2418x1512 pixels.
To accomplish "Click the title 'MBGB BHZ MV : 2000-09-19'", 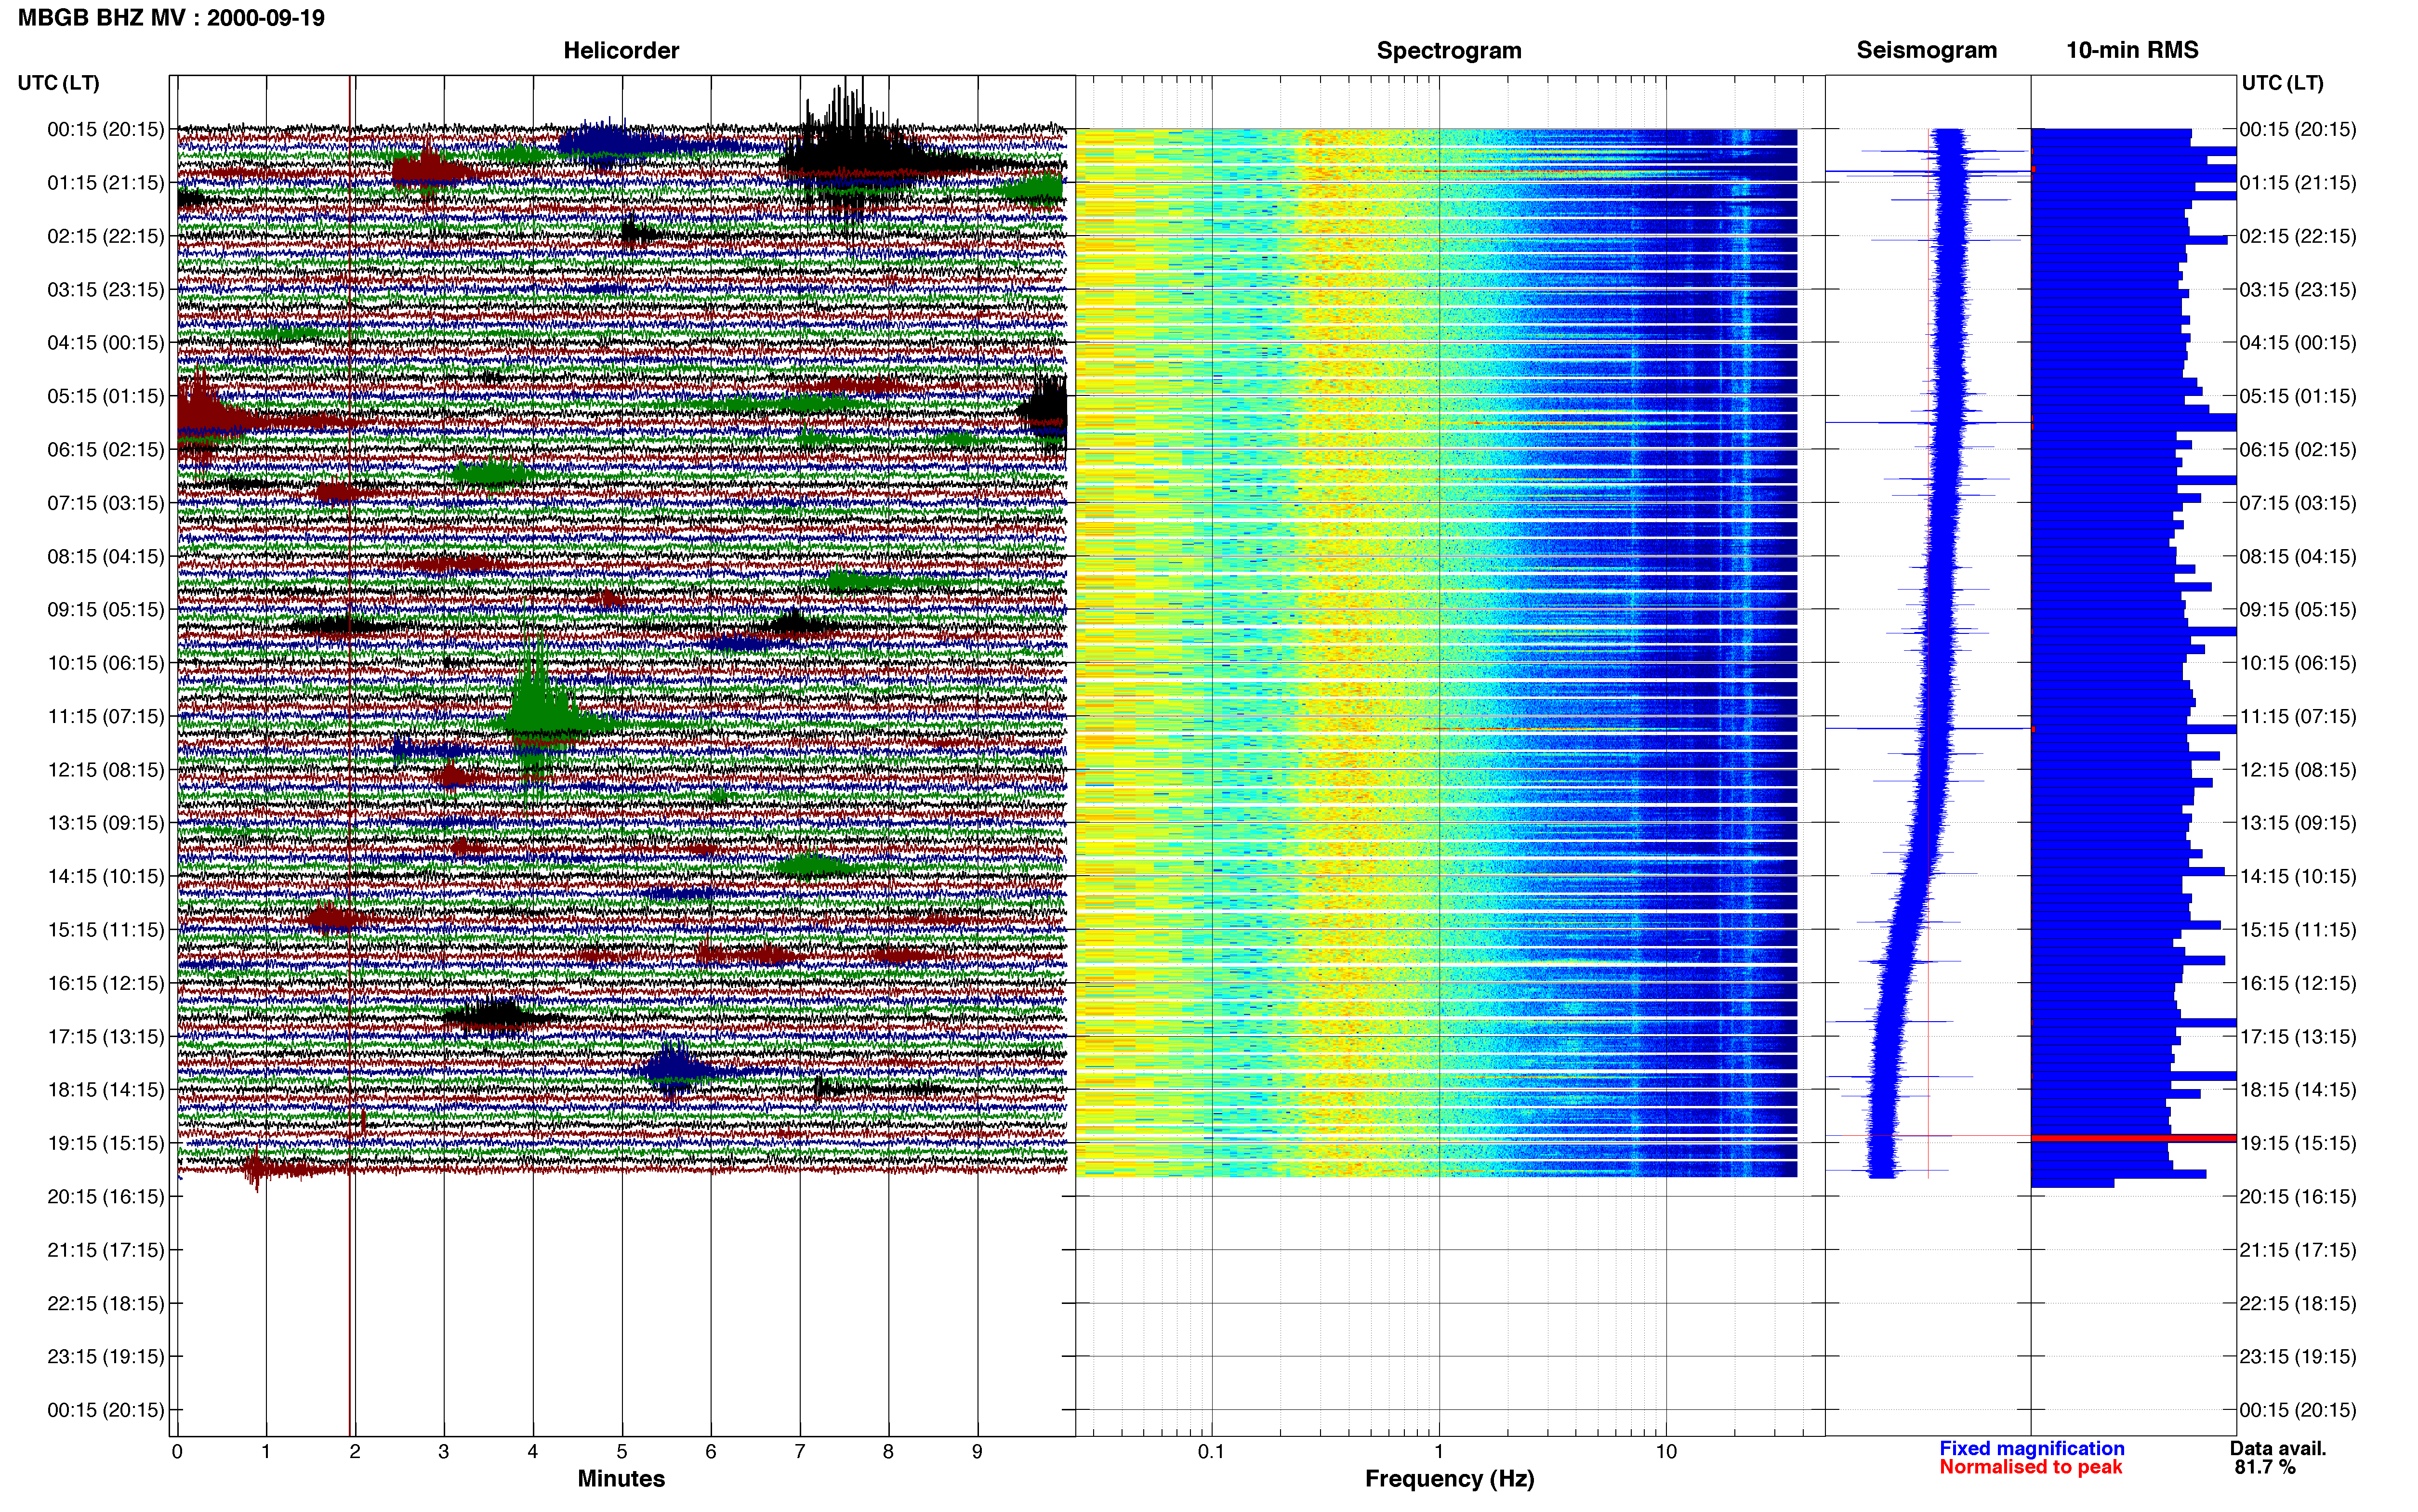I will pyautogui.click(x=171, y=18).
